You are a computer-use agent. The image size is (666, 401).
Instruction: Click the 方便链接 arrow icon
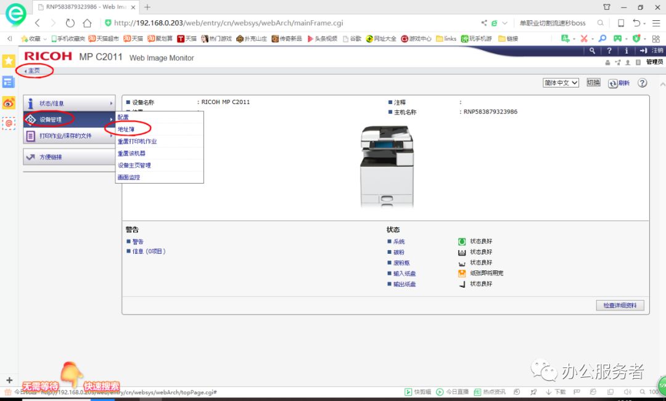coord(31,157)
